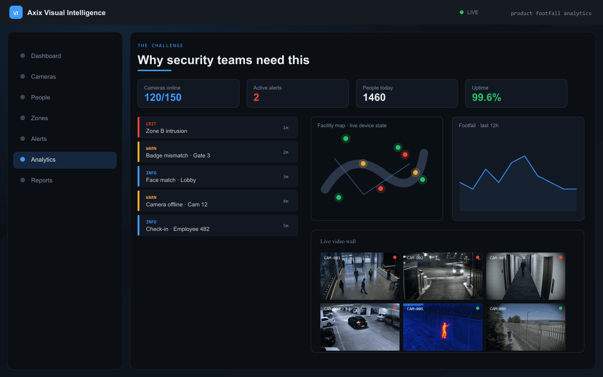
Task: Click the 'product footfall analytics' header text
Action: [x=551, y=13]
